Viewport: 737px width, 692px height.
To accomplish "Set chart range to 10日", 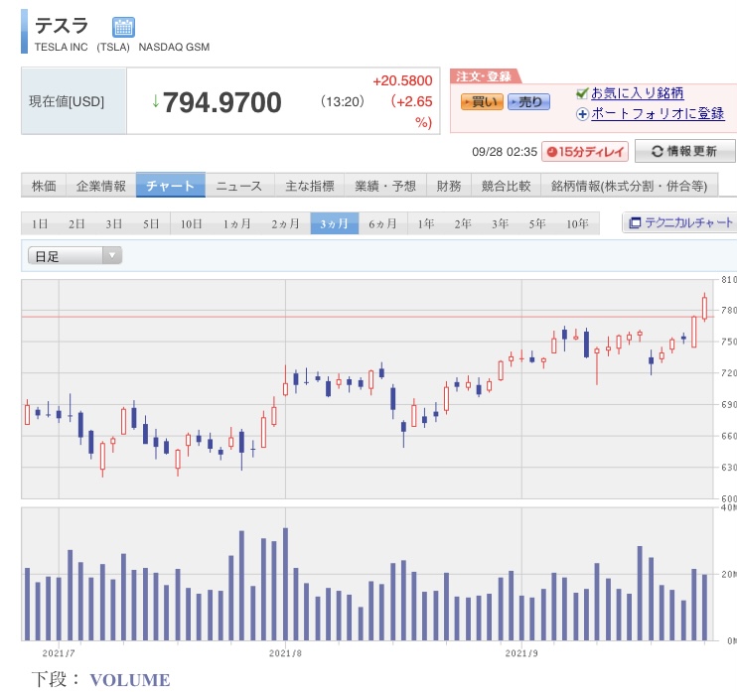I will coord(192,223).
